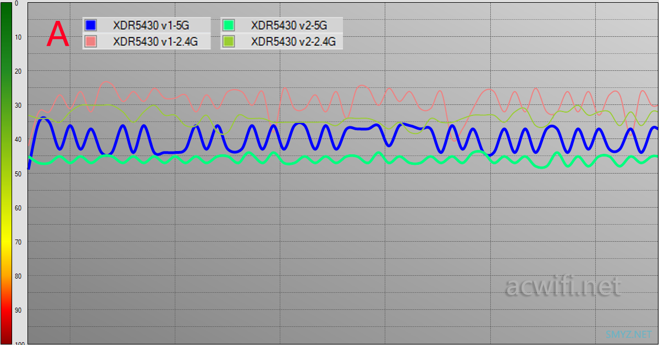Select the 'XDR5430 v2-5G' legend label

coord(289,25)
